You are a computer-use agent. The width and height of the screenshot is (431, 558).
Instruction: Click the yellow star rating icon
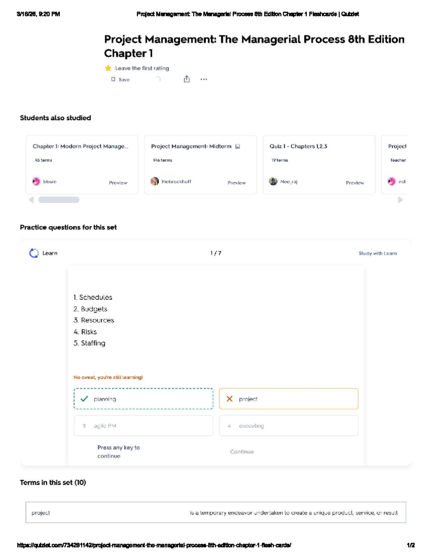click(108, 68)
